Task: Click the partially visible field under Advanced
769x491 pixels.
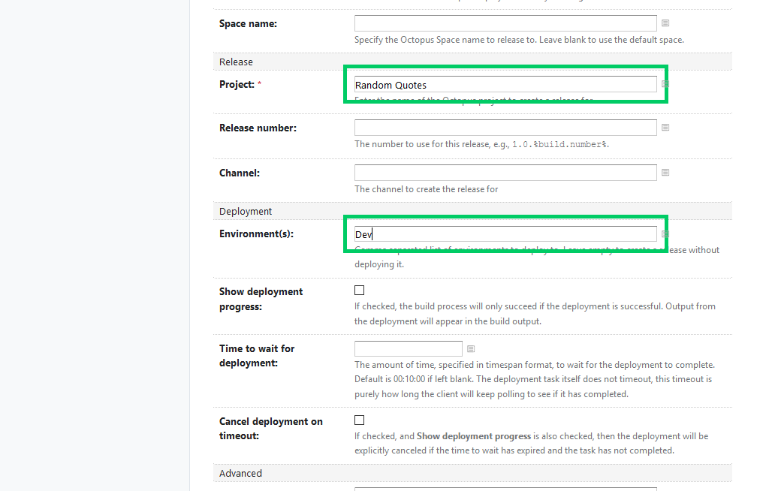Action: 505,489
